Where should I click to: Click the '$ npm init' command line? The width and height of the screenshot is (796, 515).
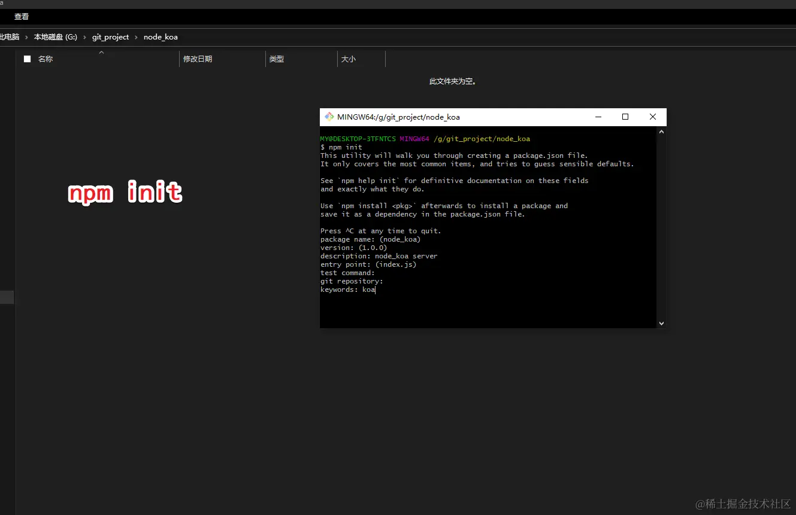pyautogui.click(x=341, y=147)
